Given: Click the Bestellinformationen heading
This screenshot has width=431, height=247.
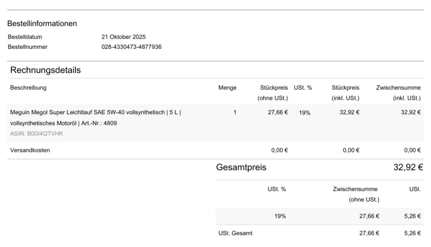Looking at the screenshot, I should [42, 24].
